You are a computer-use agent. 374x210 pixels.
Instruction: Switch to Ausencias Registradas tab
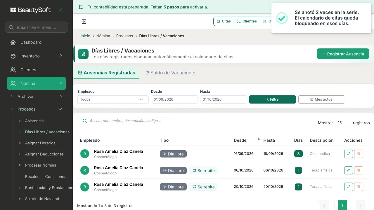[106, 73]
